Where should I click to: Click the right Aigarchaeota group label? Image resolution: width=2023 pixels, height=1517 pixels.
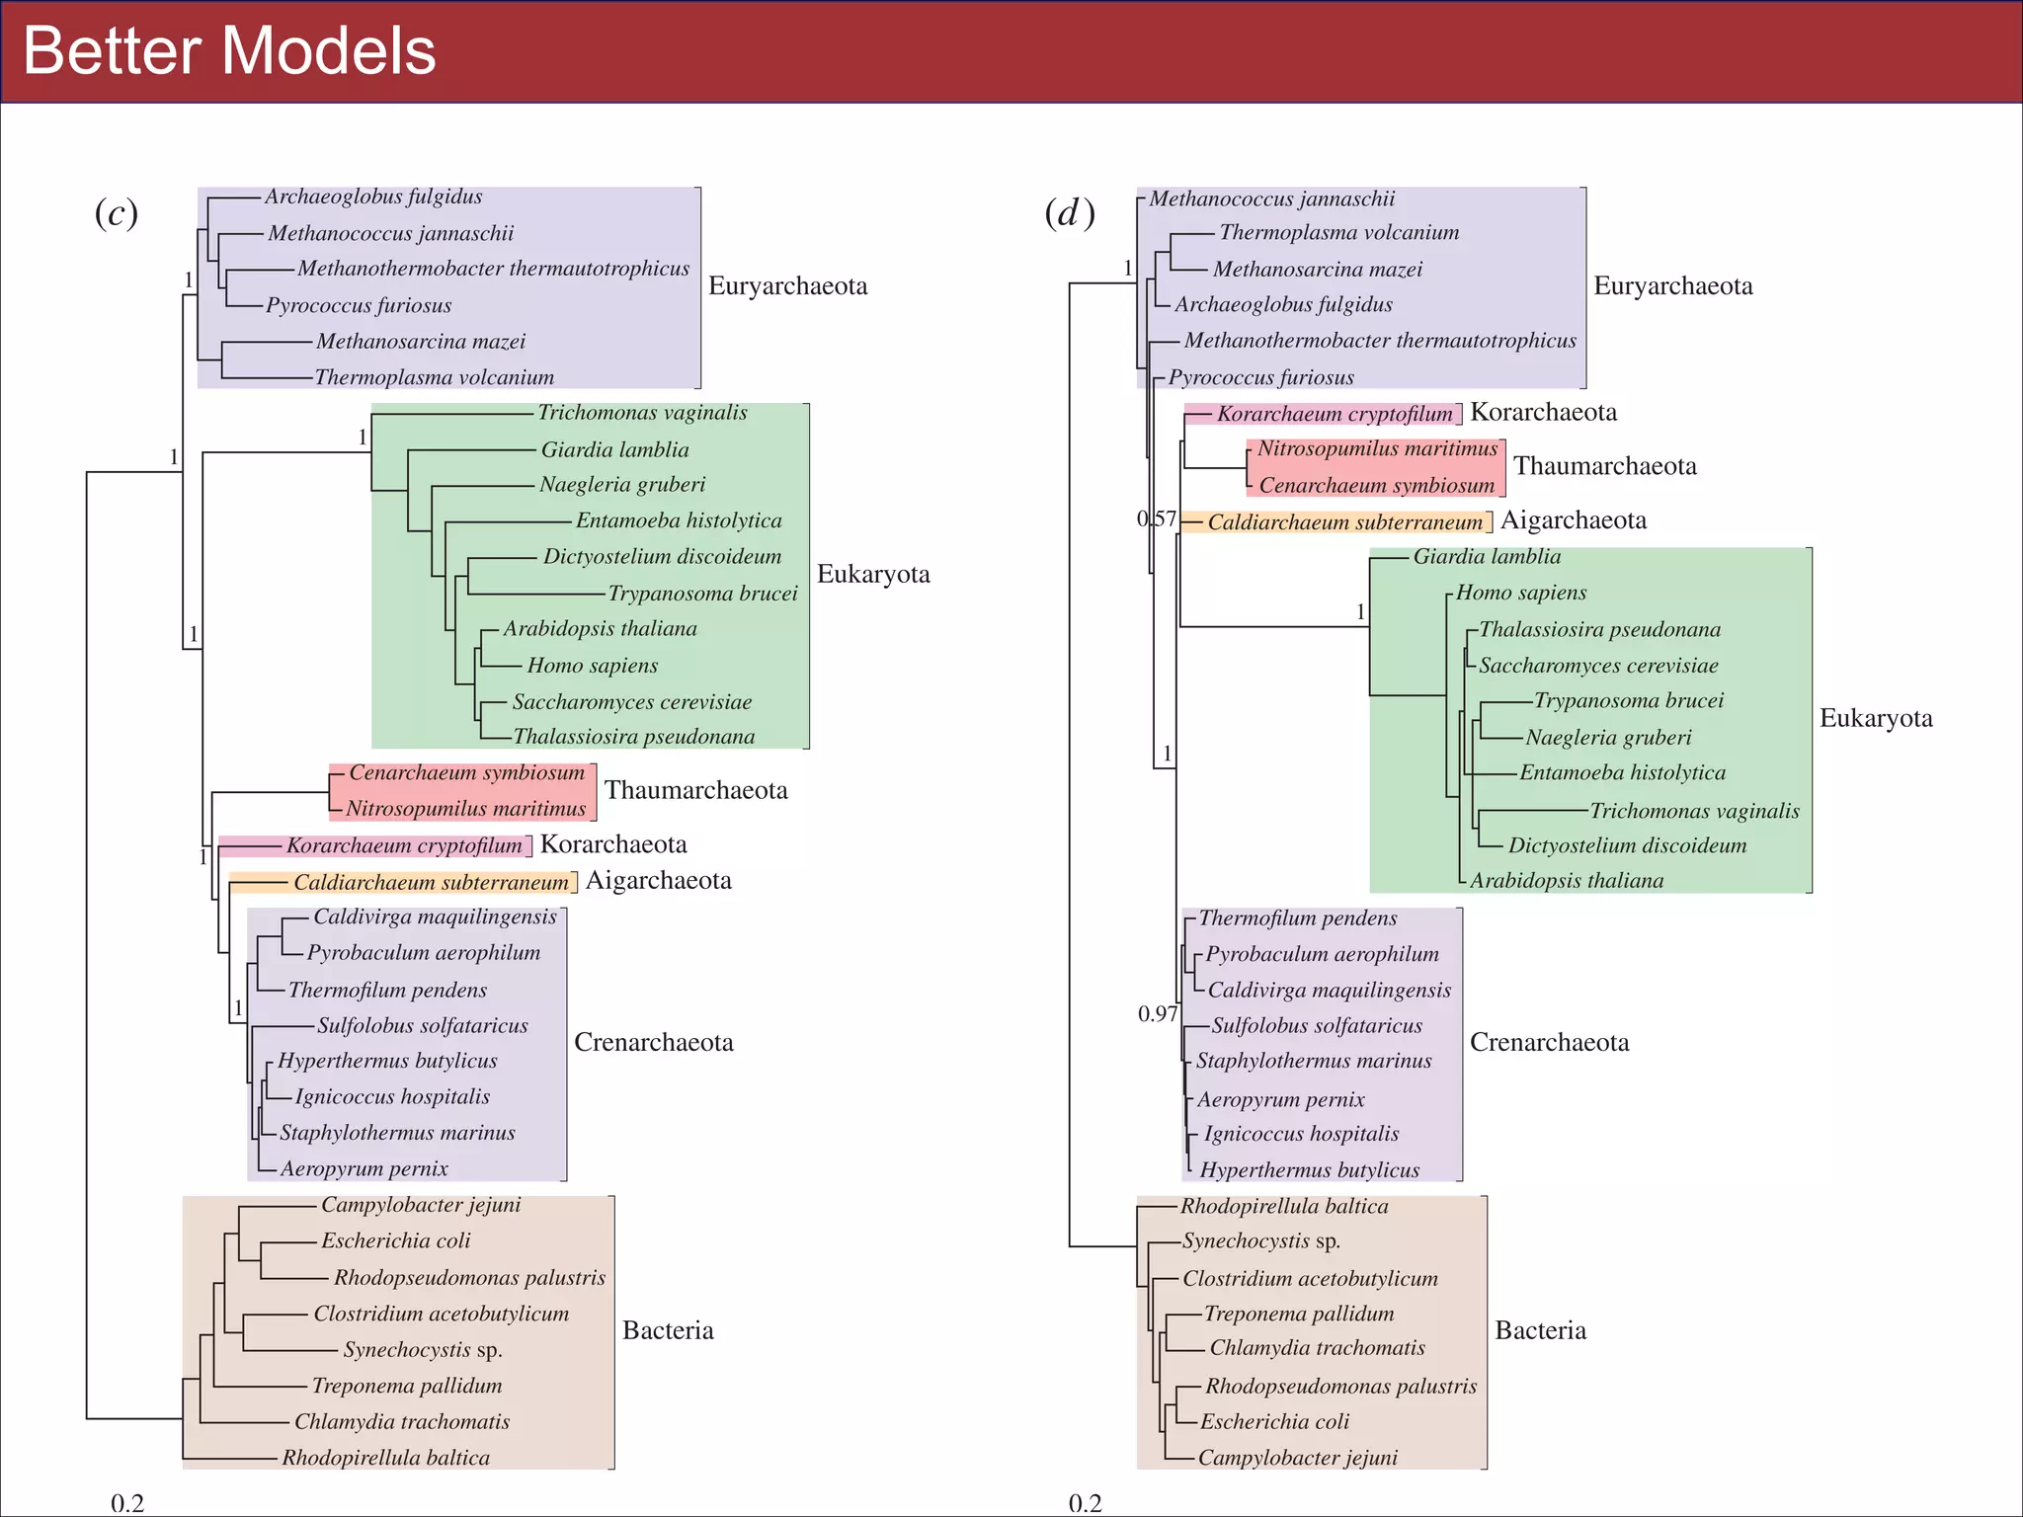pyautogui.click(x=1573, y=520)
